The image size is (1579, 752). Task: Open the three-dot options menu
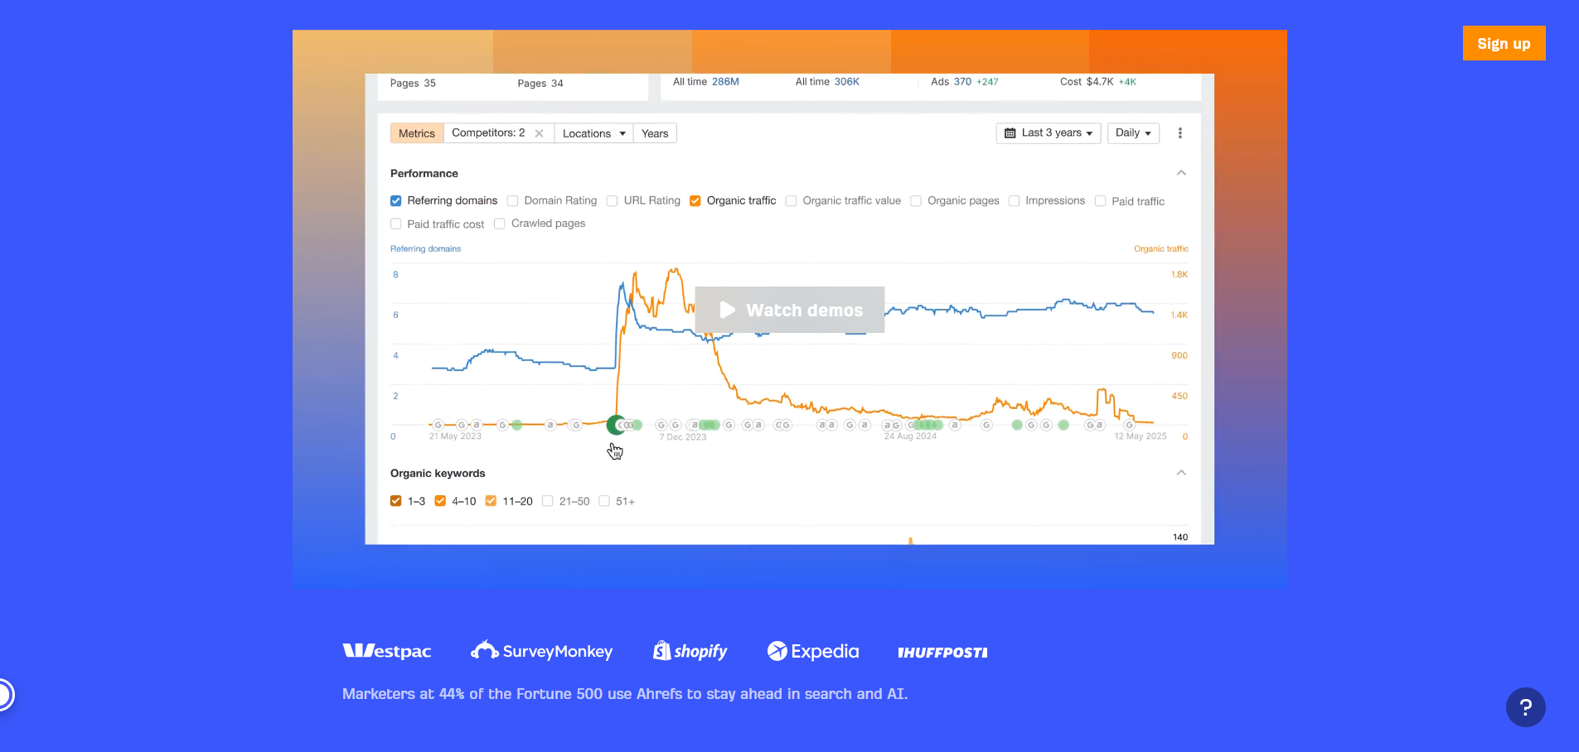tap(1180, 133)
